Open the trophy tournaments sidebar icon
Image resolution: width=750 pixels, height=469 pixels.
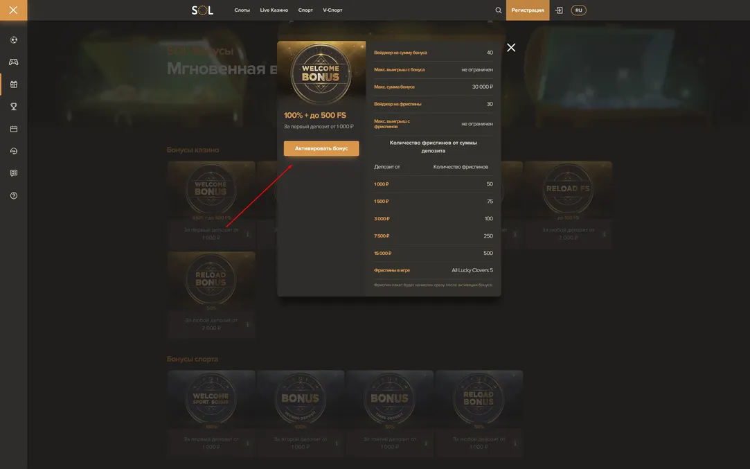pyautogui.click(x=13, y=107)
